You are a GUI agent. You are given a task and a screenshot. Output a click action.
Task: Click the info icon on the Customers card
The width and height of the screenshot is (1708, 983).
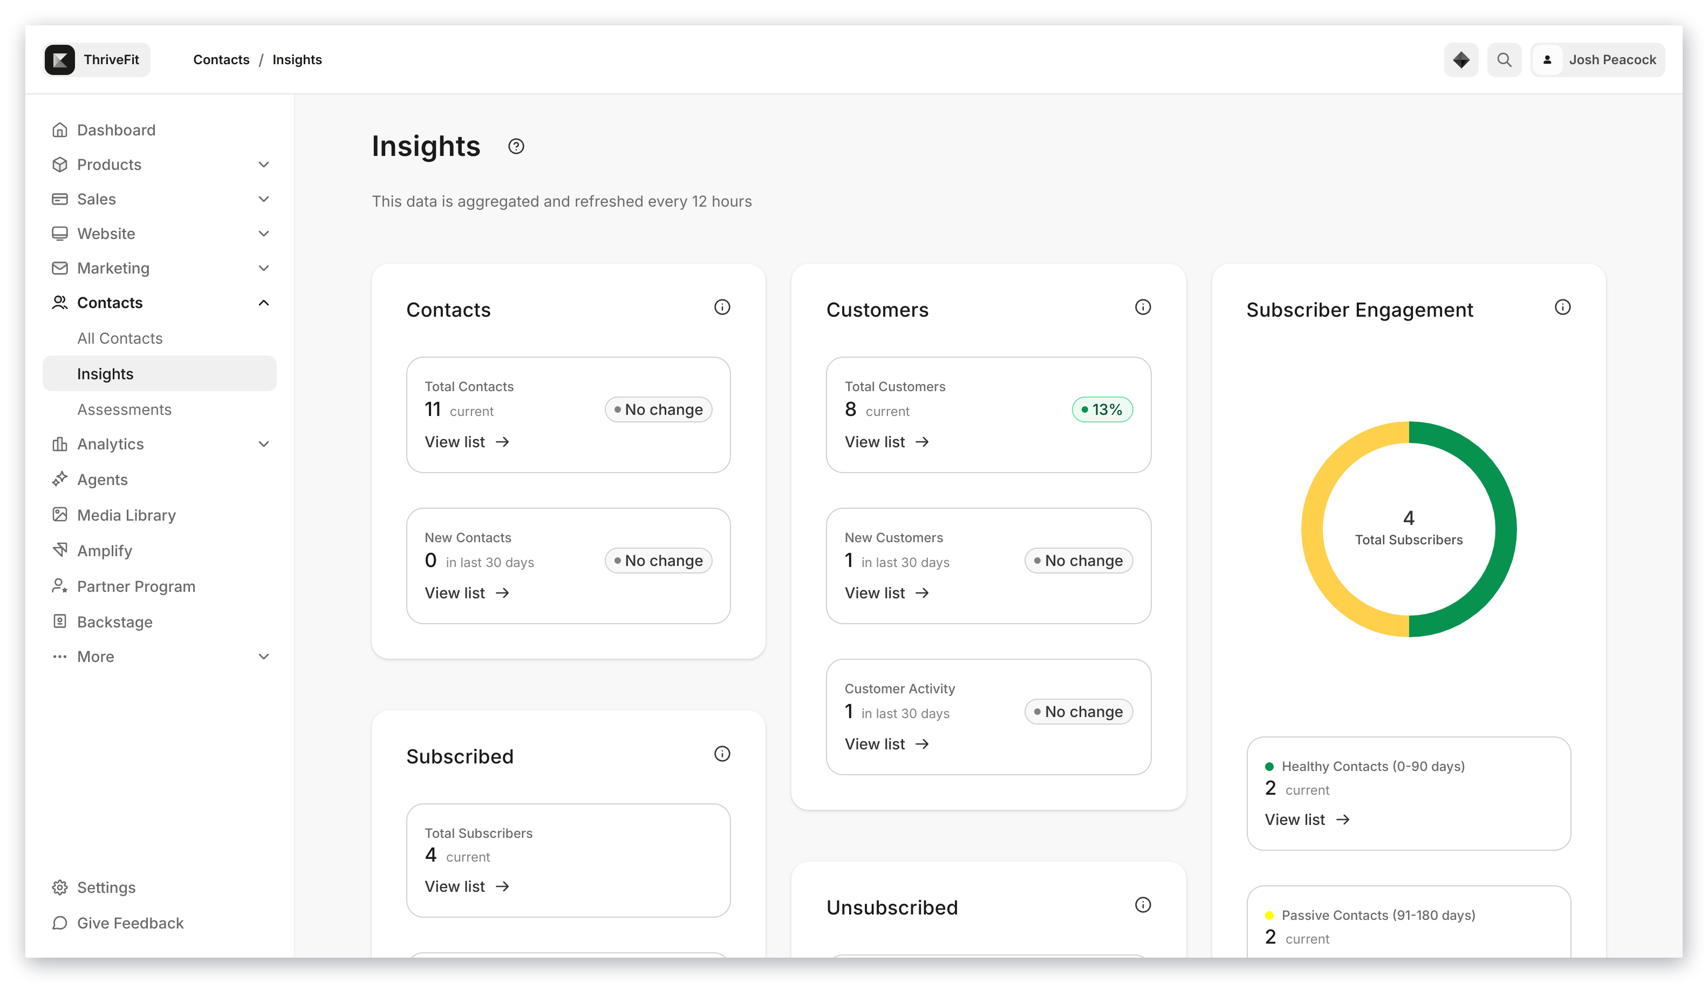pyautogui.click(x=1142, y=307)
